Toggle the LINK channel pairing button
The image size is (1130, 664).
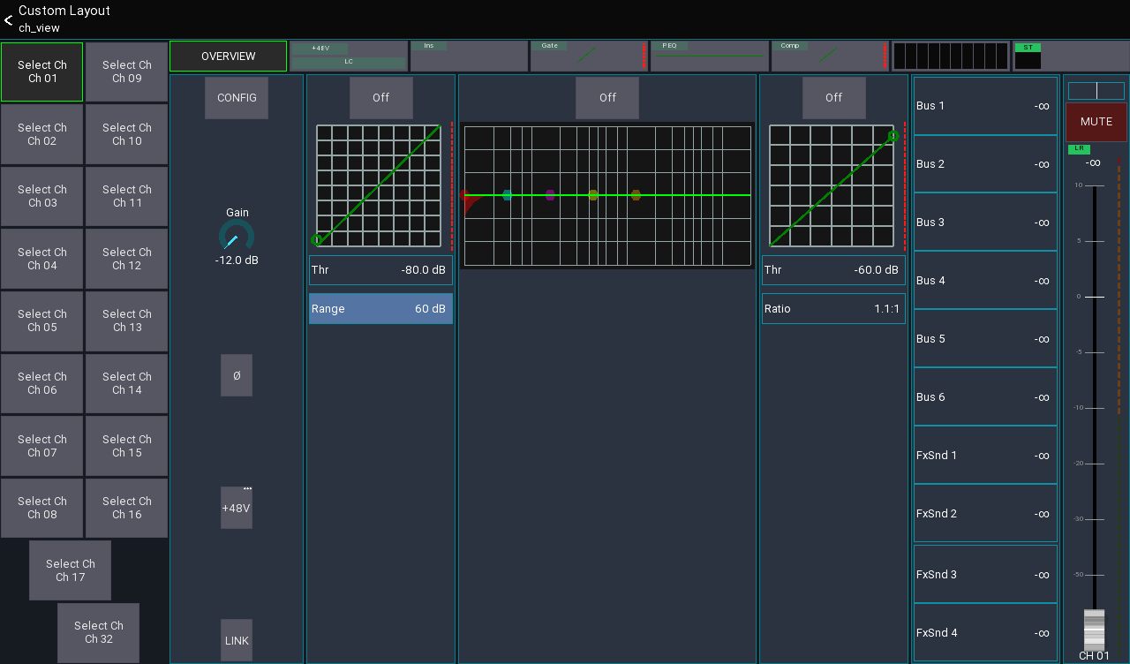coord(236,640)
